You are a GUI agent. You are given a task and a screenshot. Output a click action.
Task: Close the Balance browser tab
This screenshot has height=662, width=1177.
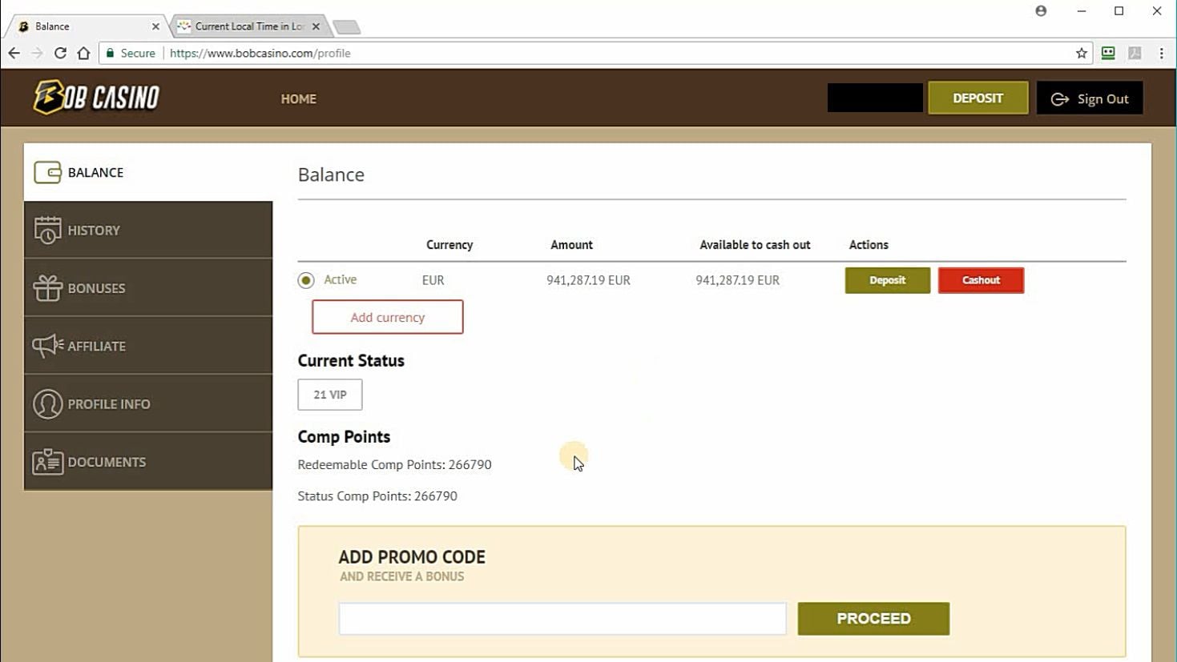155,26
